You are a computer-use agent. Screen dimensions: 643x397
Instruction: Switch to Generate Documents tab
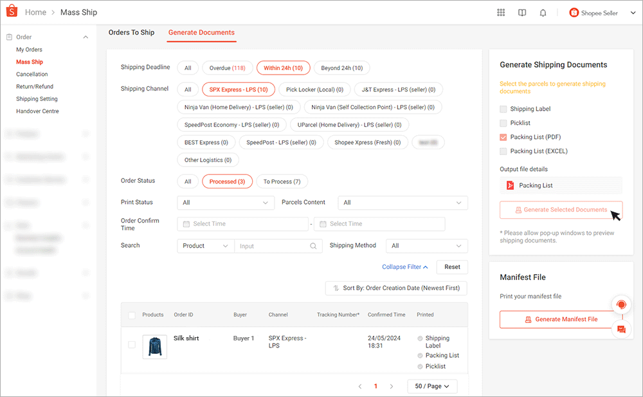(x=201, y=32)
